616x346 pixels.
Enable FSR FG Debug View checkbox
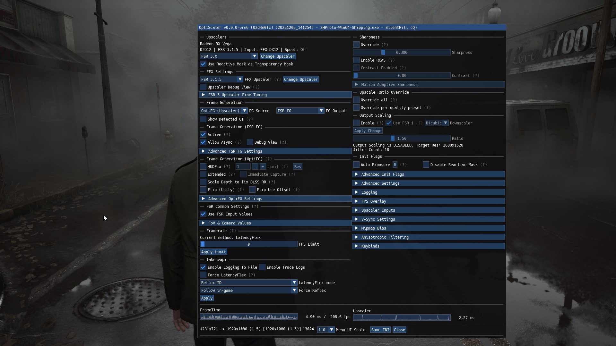click(x=250, y=142)
